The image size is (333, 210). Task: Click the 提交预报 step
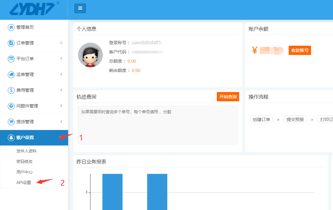(295, 120)
